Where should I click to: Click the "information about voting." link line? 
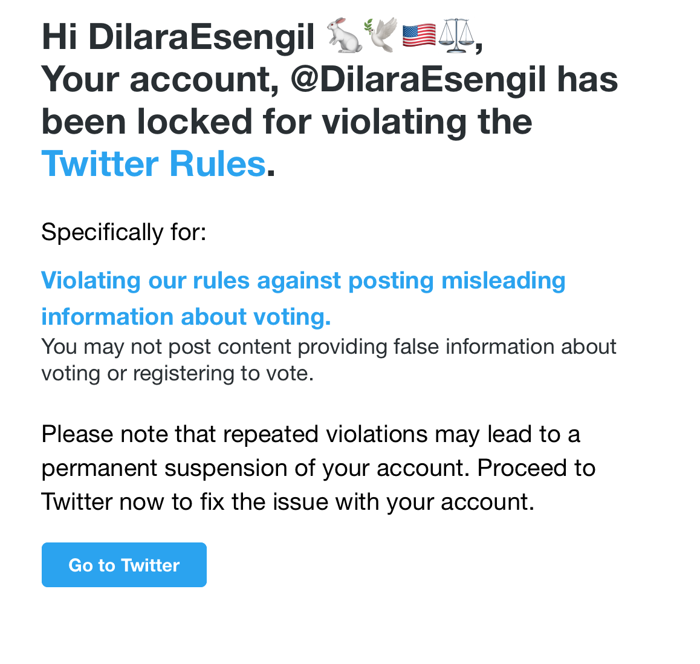(186, 317)
